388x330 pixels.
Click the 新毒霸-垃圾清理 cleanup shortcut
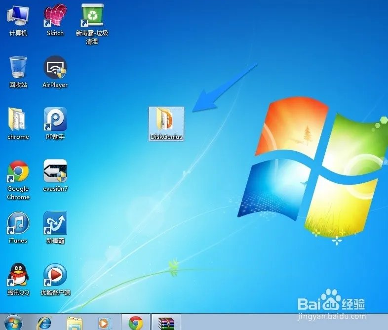pos(92,17)
